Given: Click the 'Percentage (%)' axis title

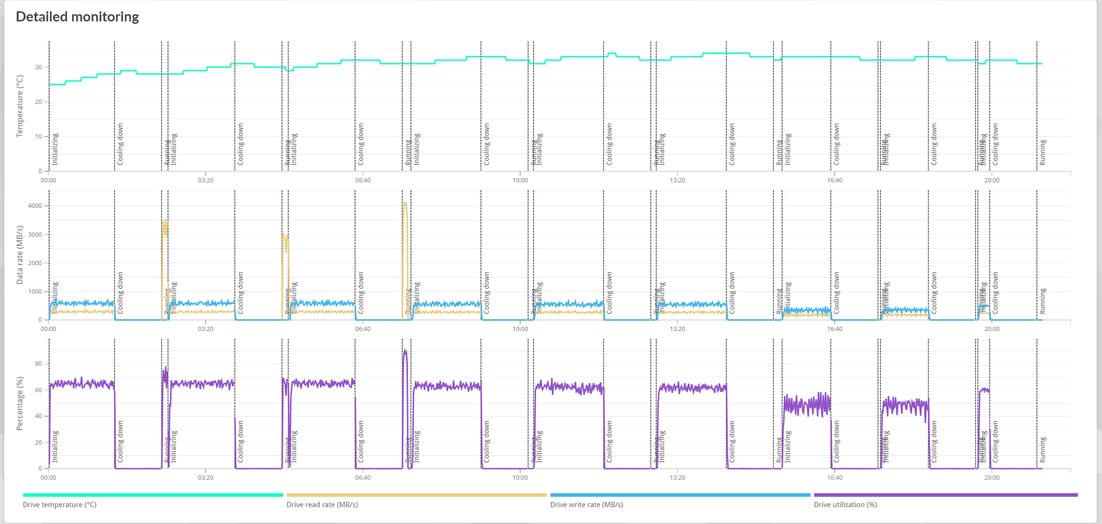Looking at the screenshot, I should pos(20,404).
